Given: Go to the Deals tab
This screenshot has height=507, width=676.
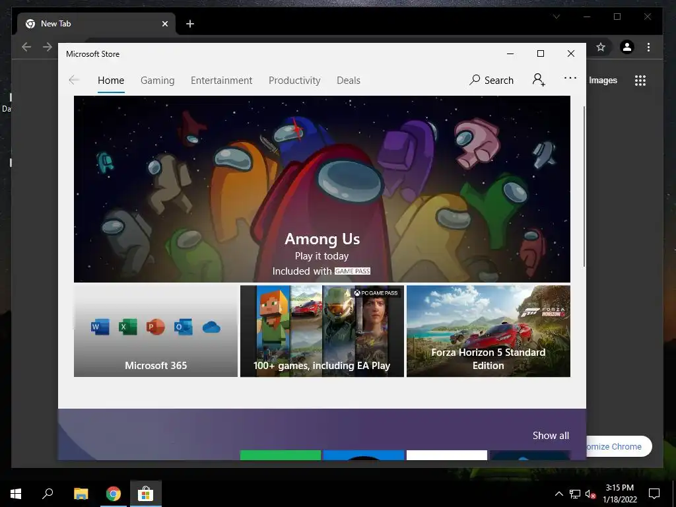Looking at the screenshot, I should click(x=349, y=80).
